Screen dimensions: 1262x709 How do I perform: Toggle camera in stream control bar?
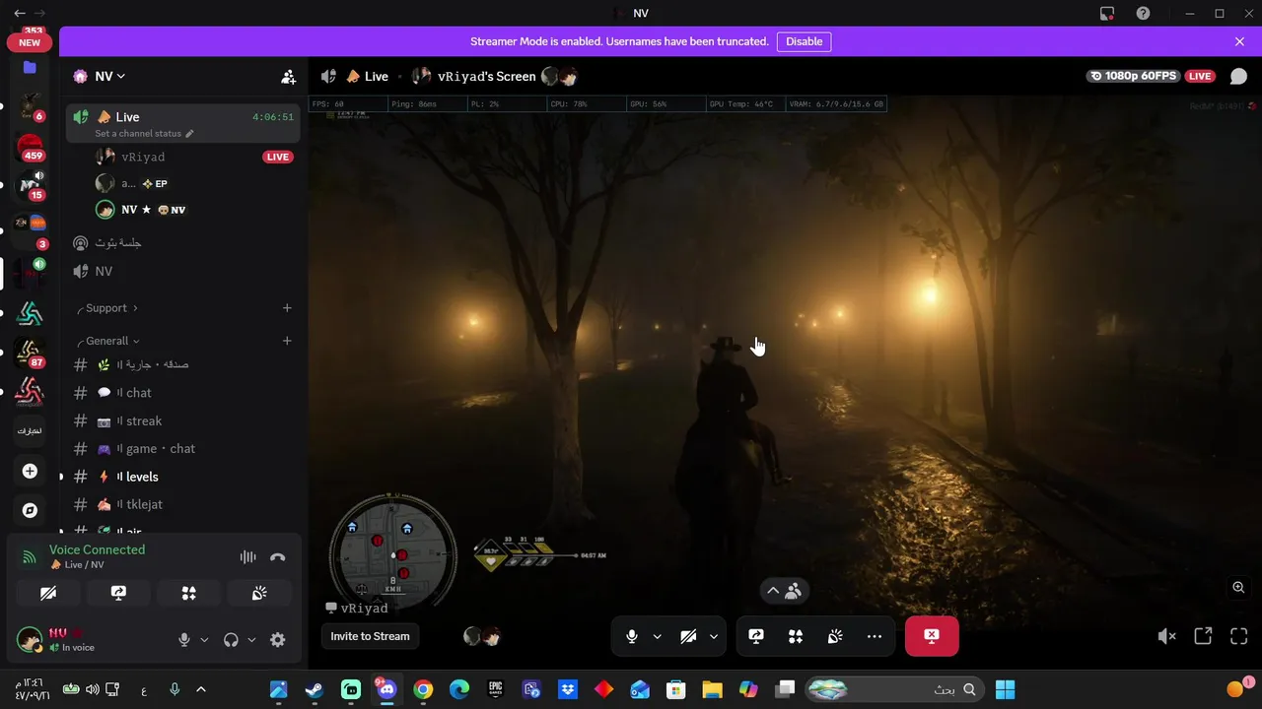click(688, 636)
